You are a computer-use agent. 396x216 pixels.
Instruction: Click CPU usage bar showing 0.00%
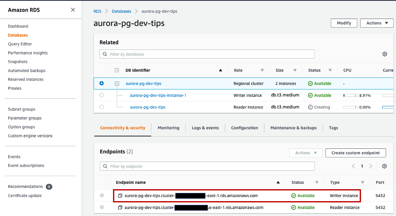[x=351, y=107]
